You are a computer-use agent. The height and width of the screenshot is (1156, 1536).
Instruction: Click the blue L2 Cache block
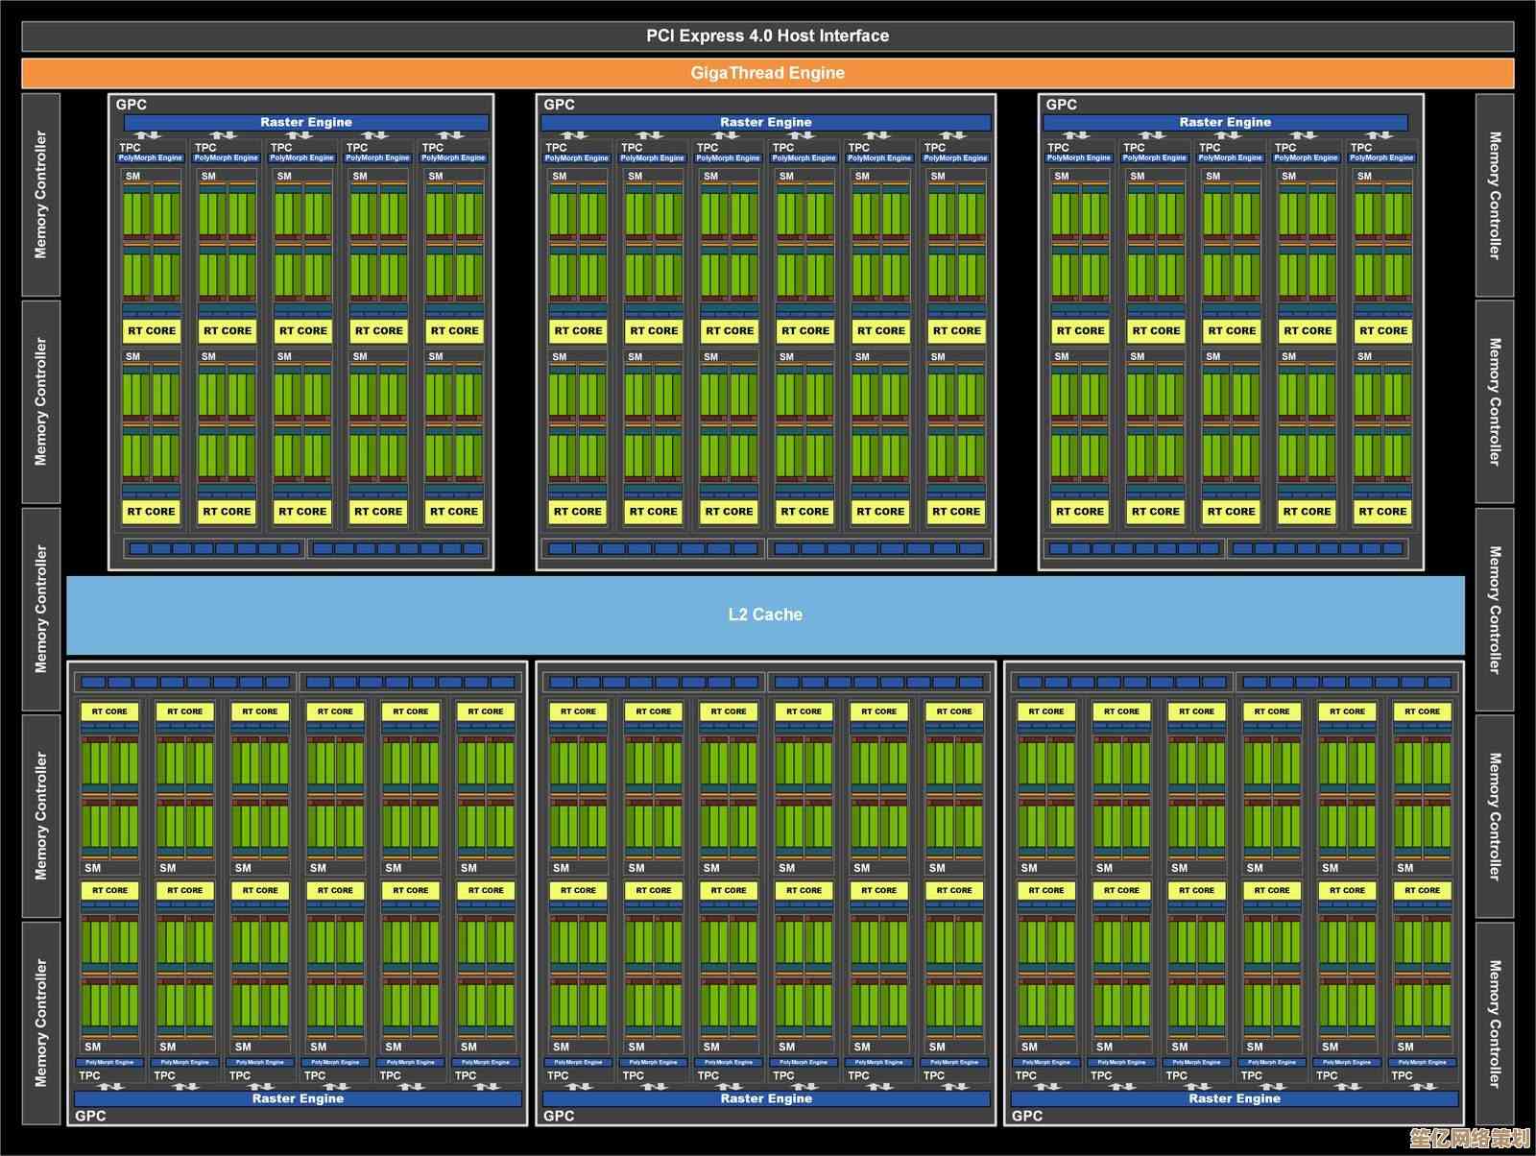click(x=765, y=614)
